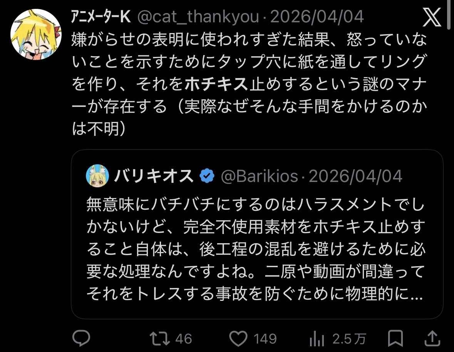Click the blue verified badge
This screenshot has height=352, width=454.
207,177
